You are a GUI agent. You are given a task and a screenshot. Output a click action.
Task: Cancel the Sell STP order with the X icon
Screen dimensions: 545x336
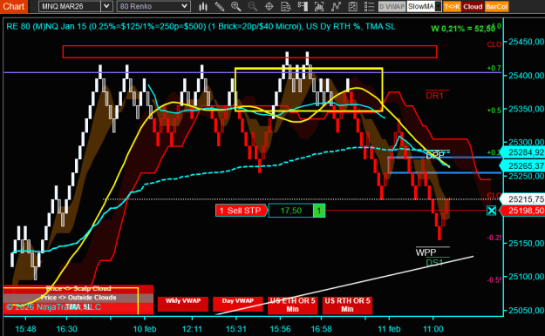point(492,211)
